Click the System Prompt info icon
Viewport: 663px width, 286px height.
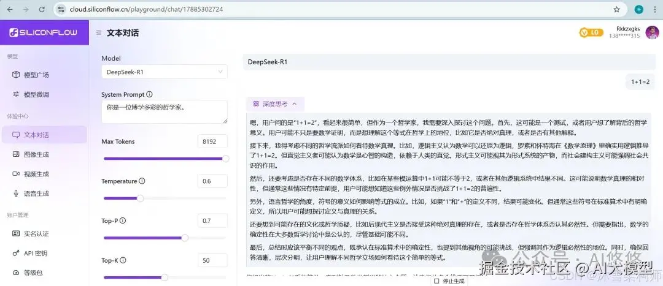(149, 94)
